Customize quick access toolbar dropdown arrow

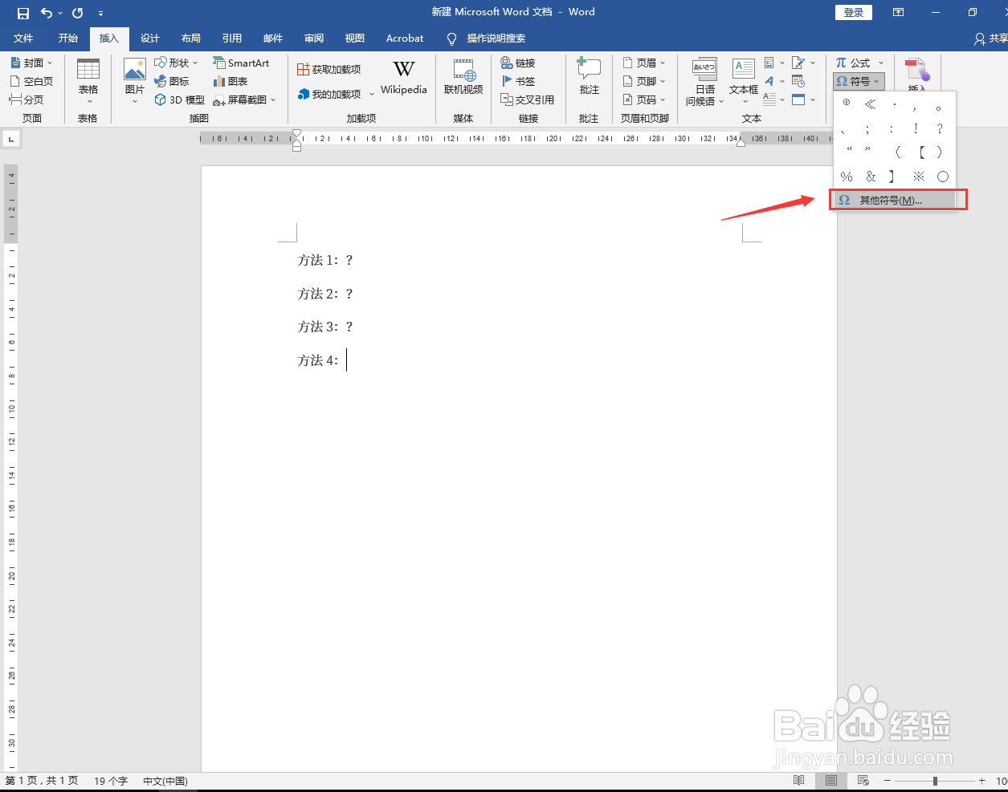(100, 14)
